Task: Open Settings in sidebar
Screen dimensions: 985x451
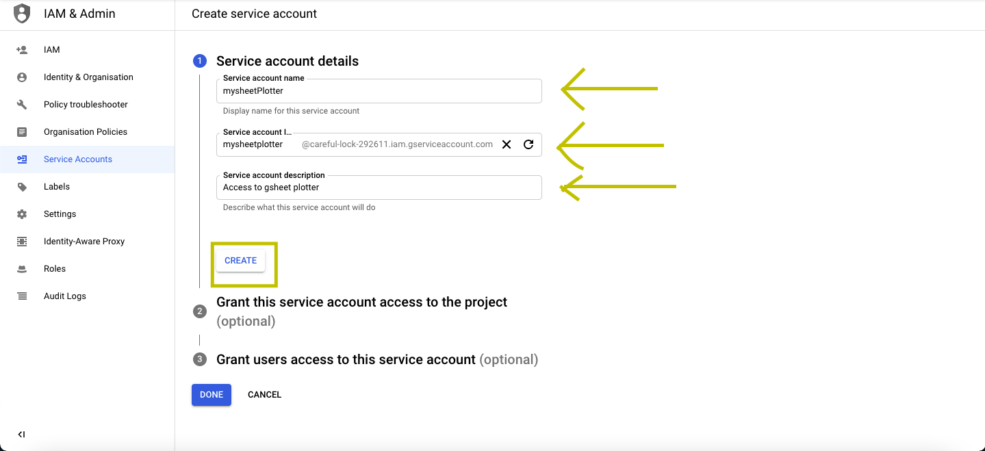Action: tap(87, 214)
